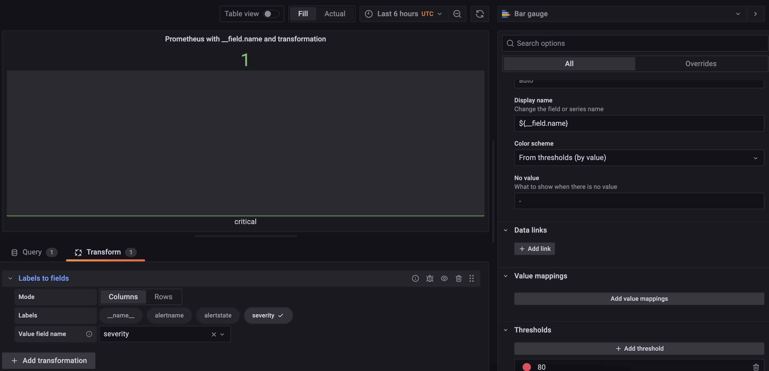This screenshot has height=371, width=769.
Task: Remove the 80 threshold with the trash icon
Action: (x=756, y=367)
